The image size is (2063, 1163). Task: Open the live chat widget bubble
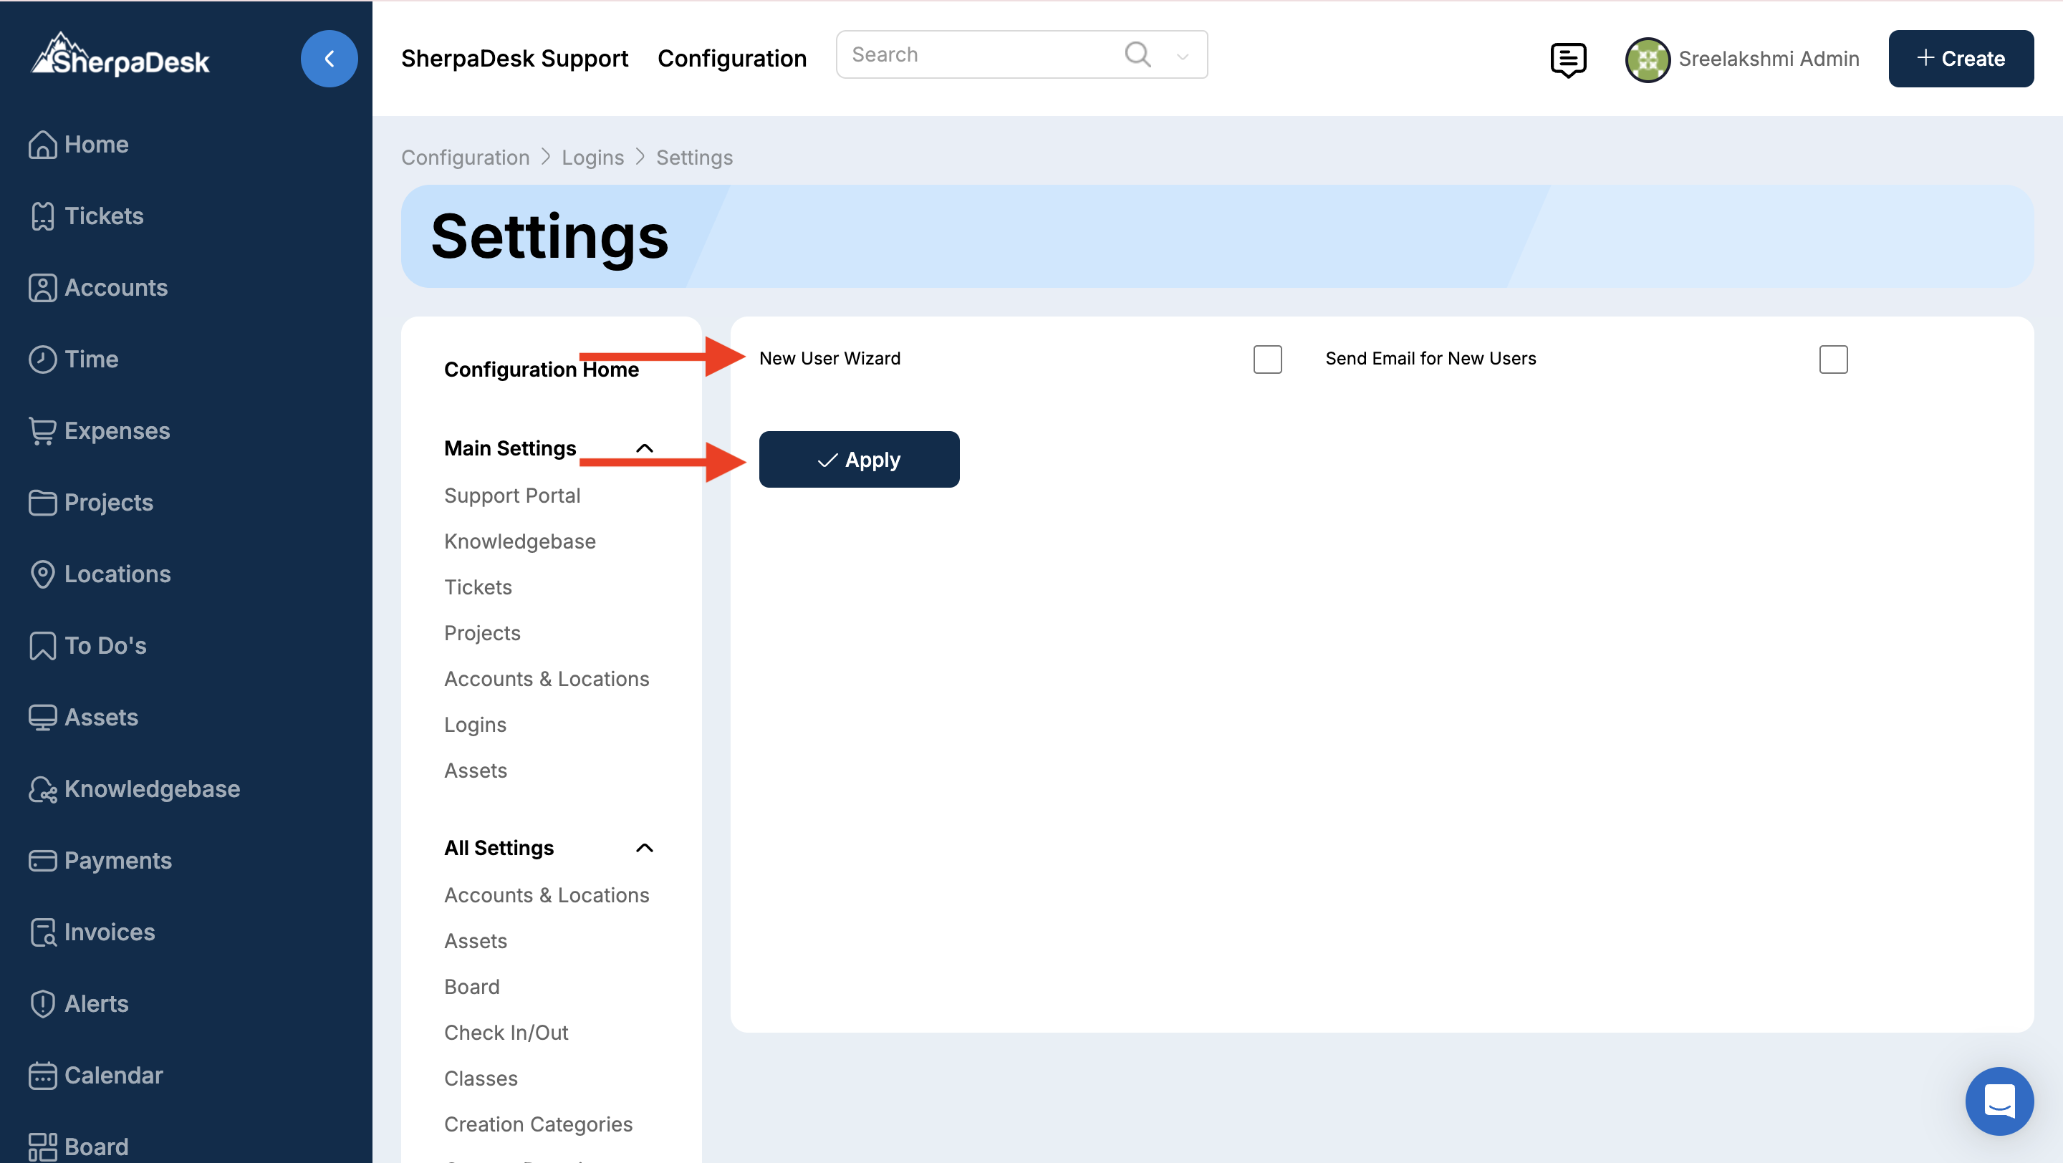tap(1999, 1101)
